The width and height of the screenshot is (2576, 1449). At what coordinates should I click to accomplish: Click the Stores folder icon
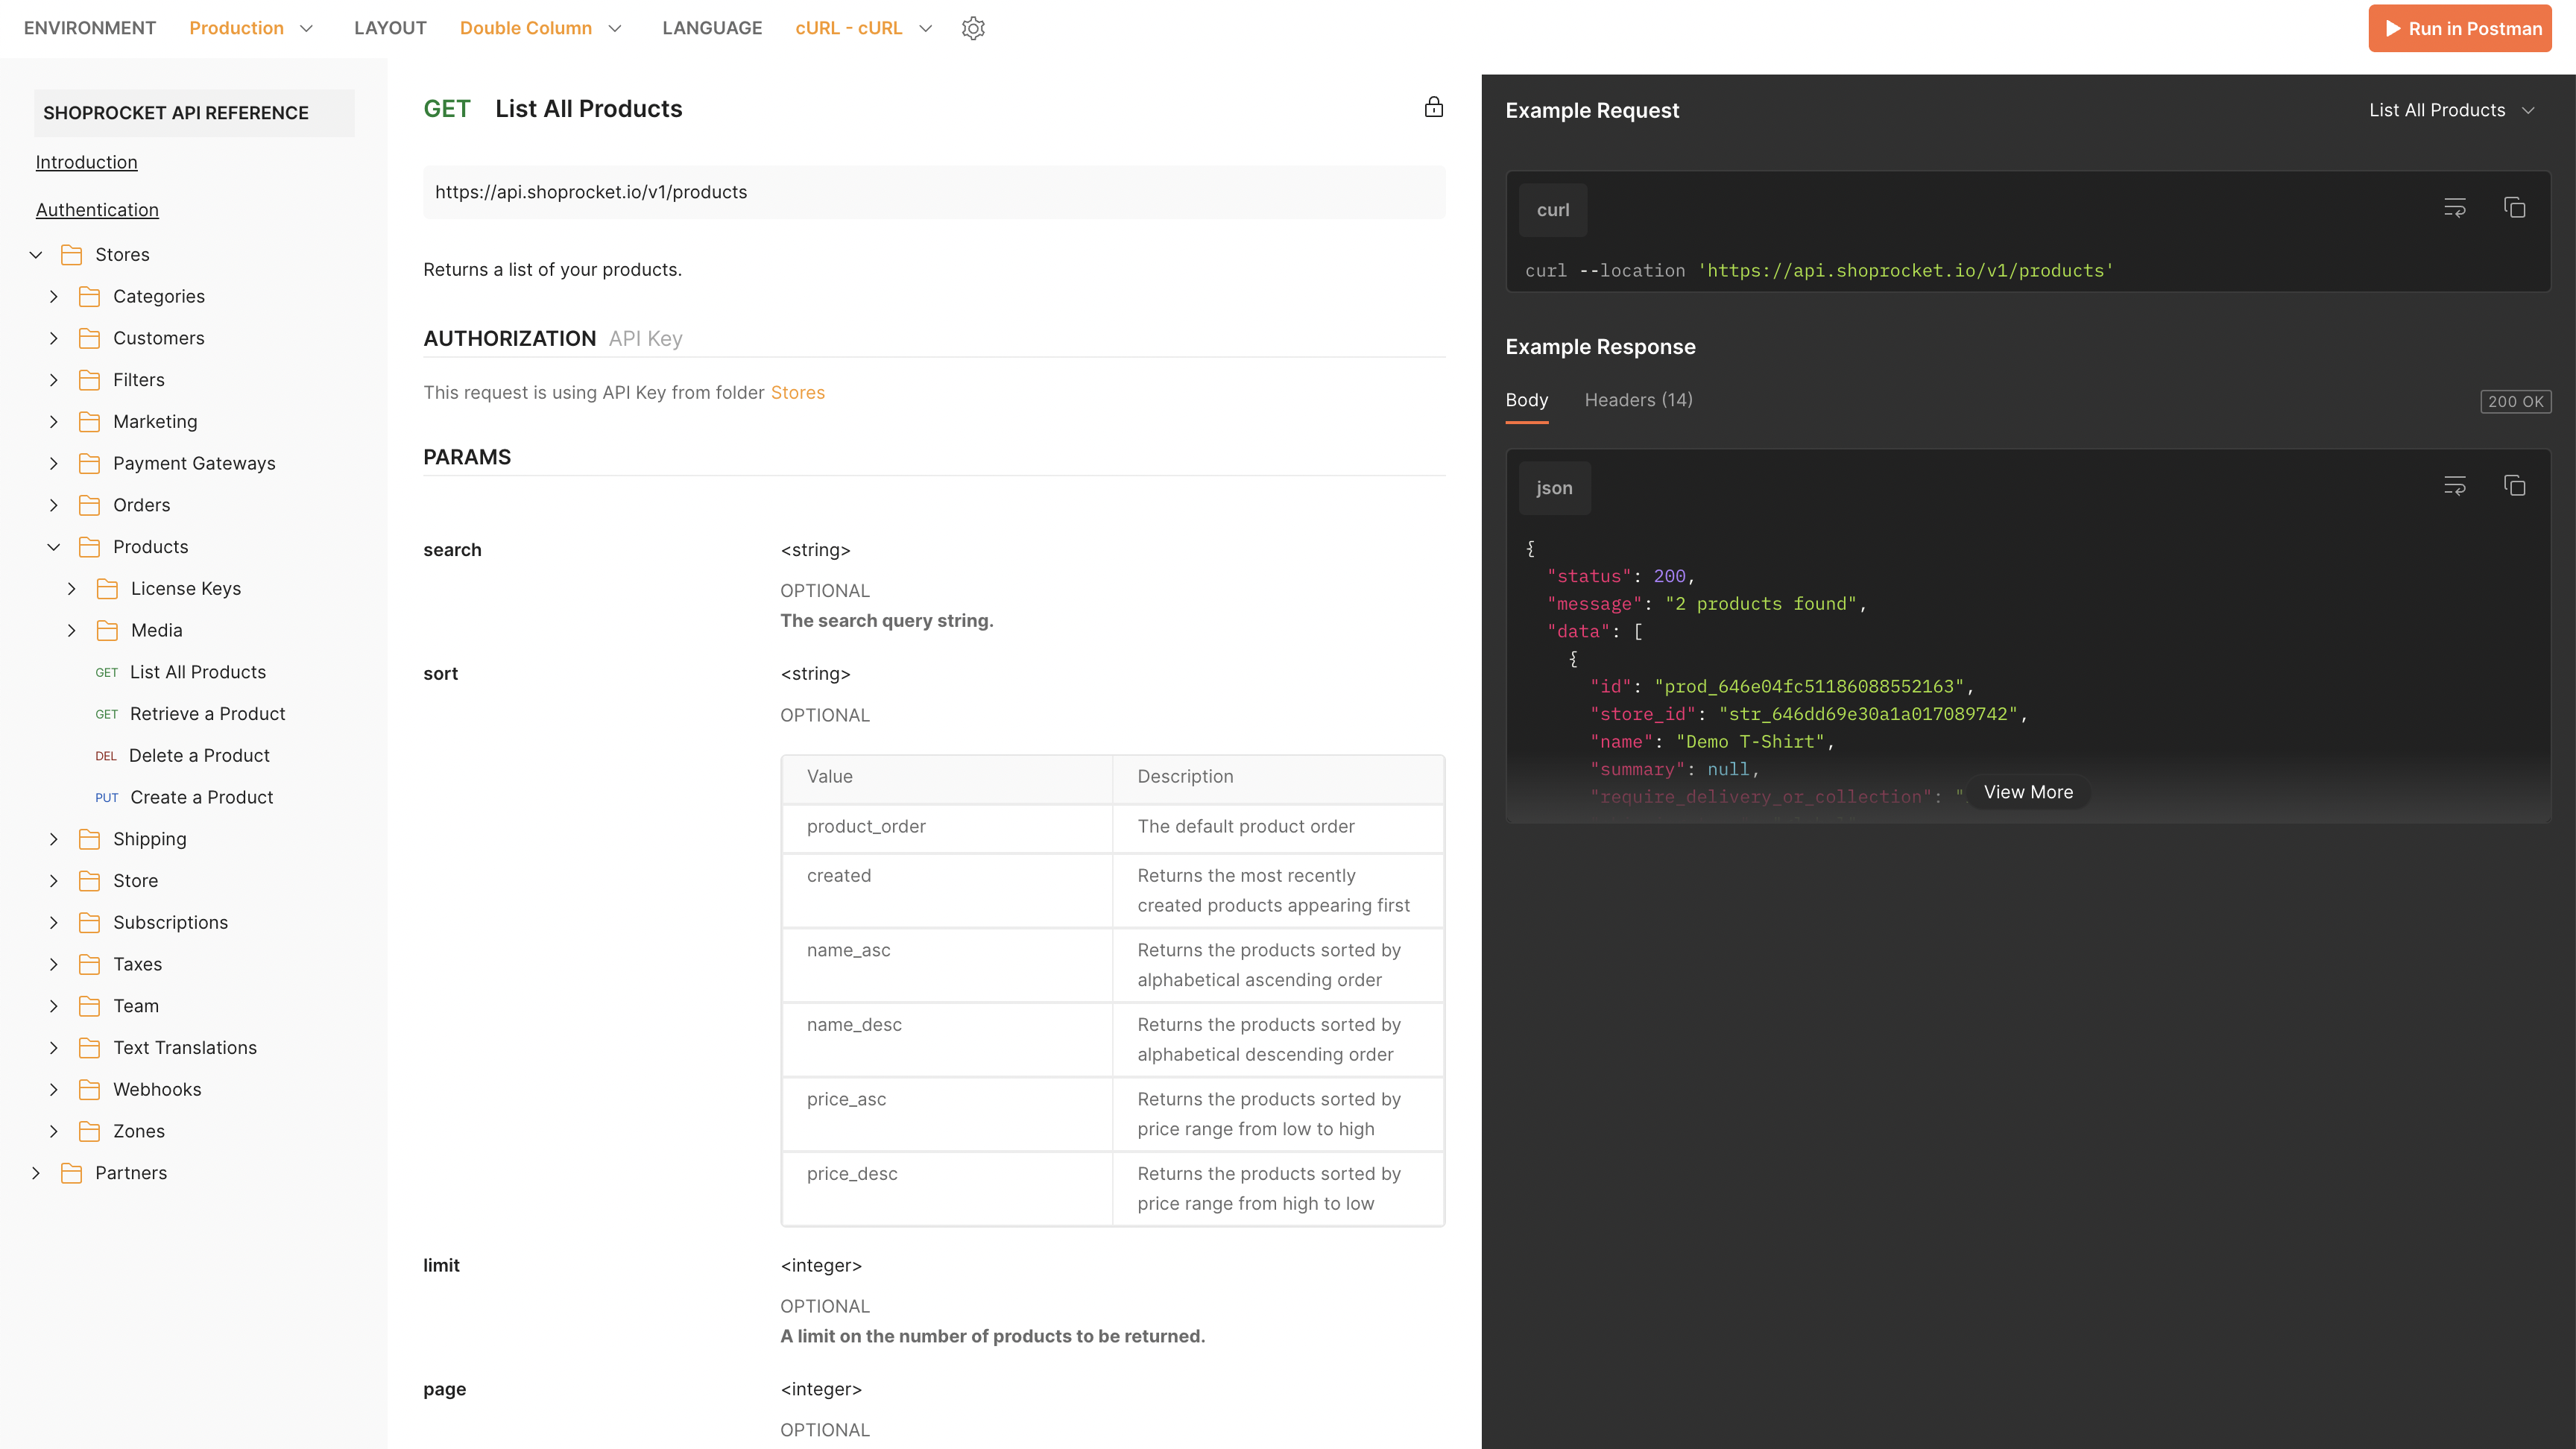tap(72, 255)
